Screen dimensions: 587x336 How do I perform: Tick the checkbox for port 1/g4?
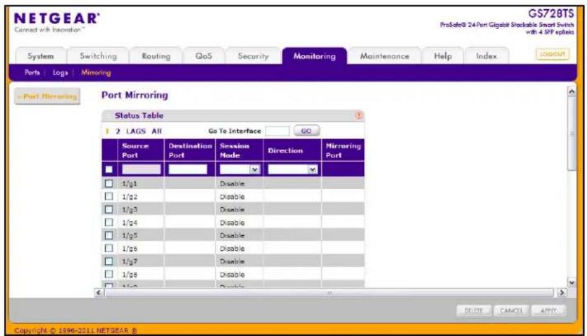[109, 222]
